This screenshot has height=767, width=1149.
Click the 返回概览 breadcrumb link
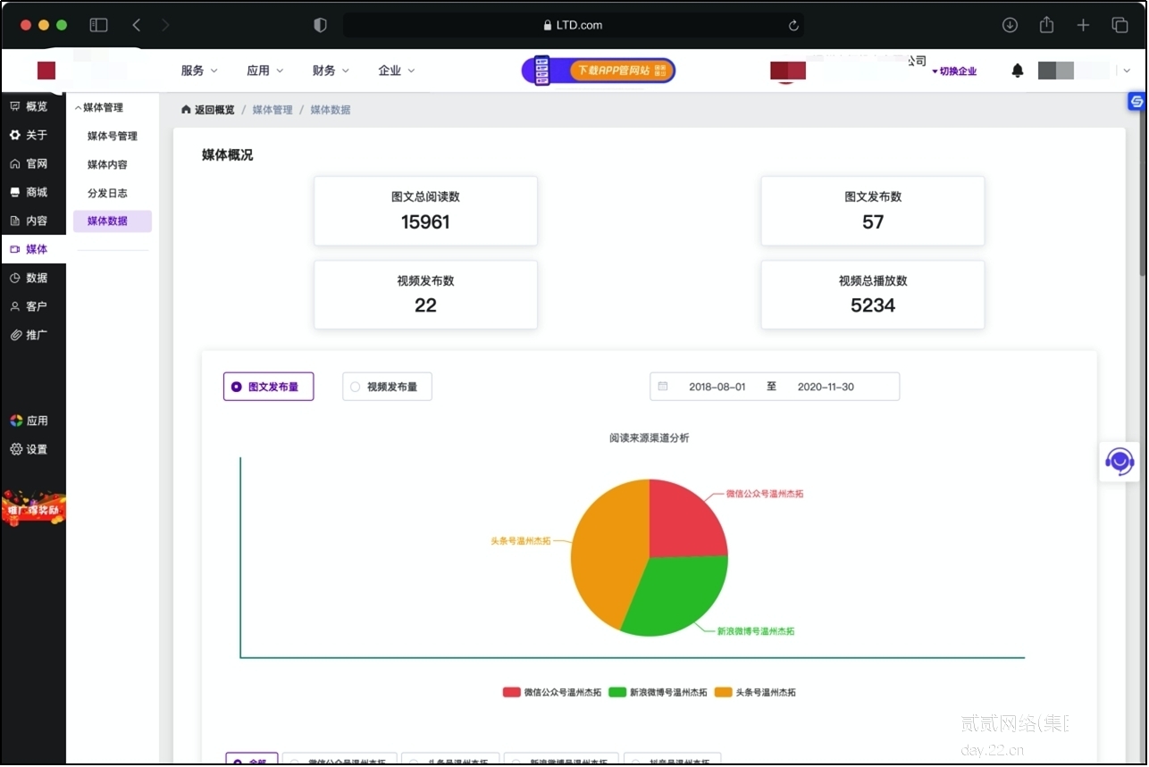(x=208, y=110)
